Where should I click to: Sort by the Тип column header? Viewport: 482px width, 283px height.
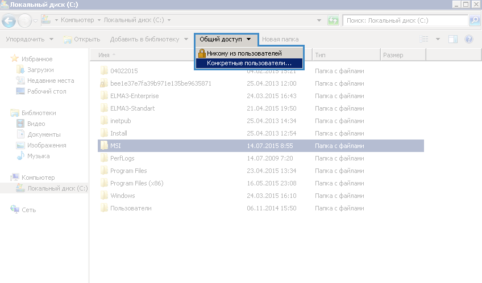(x=346, y=55)
